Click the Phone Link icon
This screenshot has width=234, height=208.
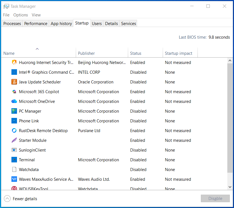[x=14, y=121]
